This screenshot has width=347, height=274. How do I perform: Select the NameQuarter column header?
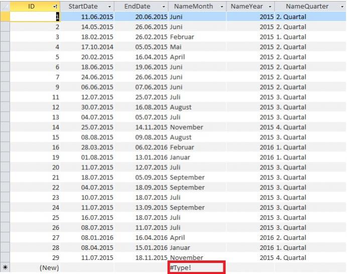tap(310, 7)
